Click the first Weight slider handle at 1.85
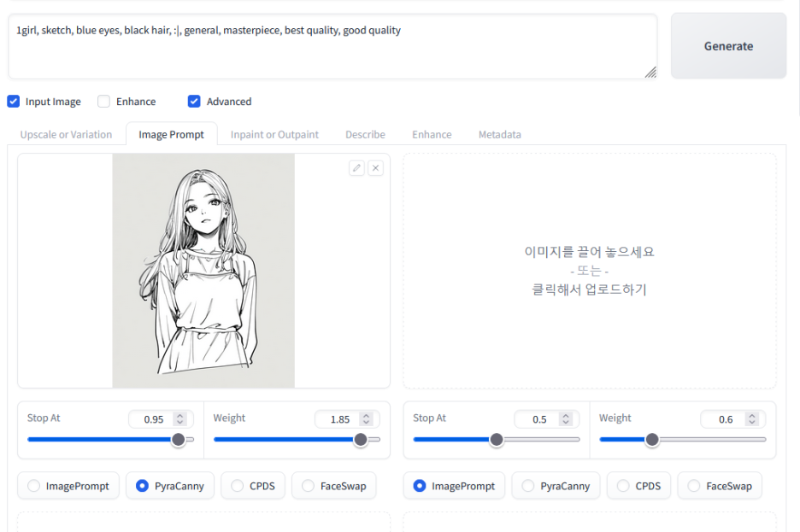This screenshot has height=532, width=800. 361,439
